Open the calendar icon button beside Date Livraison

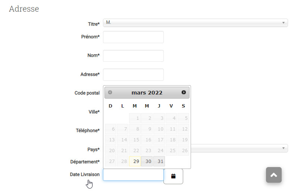tap(173, 176)
